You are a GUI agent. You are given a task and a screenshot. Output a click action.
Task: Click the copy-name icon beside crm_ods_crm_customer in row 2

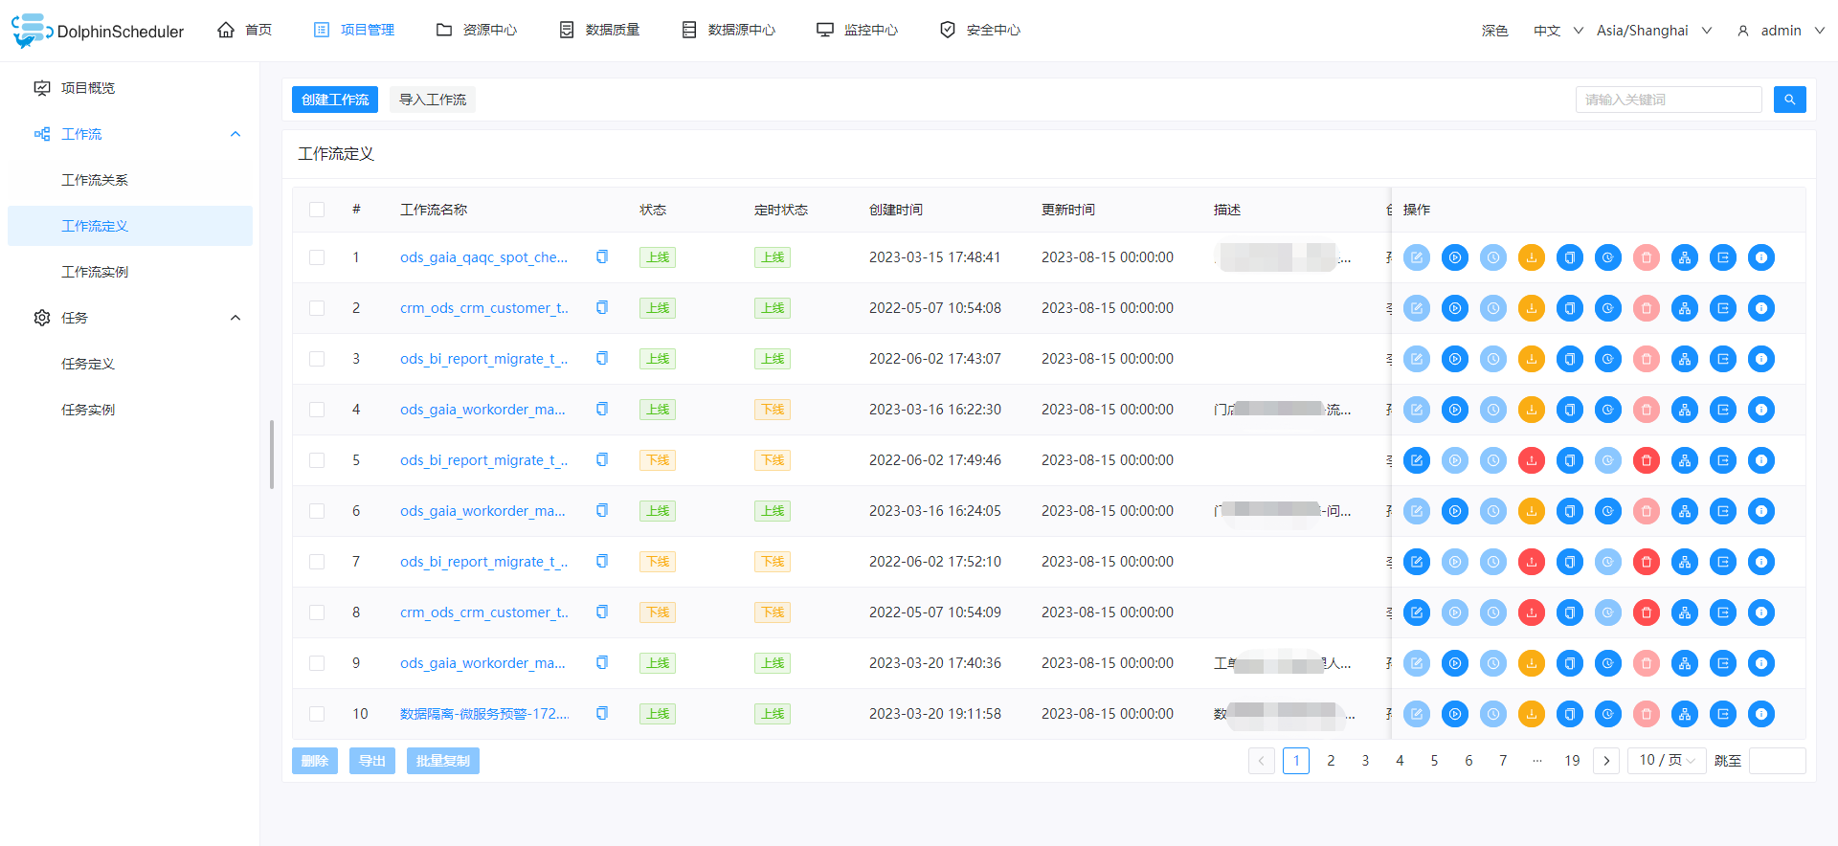pyautogui.click(x=602, y=307)
